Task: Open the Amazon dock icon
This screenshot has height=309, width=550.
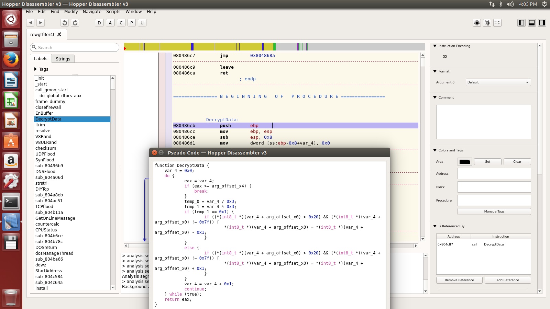Action: click(x=11, y=161)
